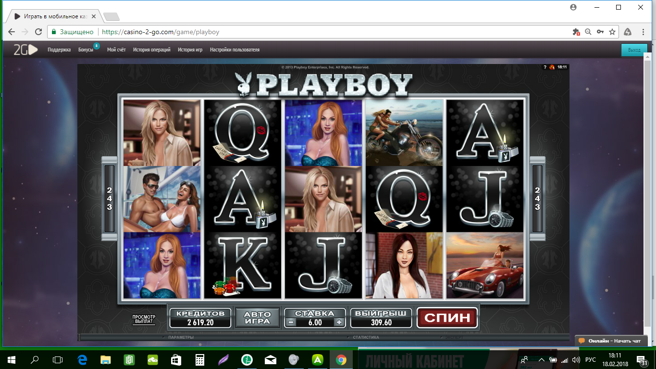Click the Кредитов balance display
Screen dimensions: 656x369
(x=200, y=318)
